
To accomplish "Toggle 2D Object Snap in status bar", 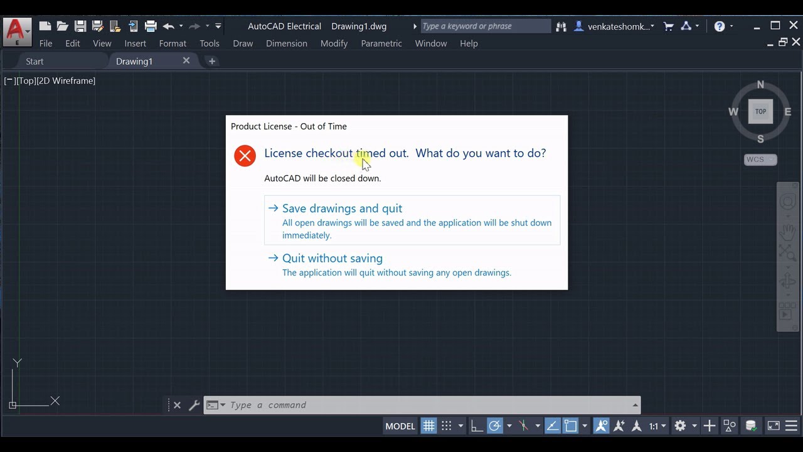I will point(570,426).
